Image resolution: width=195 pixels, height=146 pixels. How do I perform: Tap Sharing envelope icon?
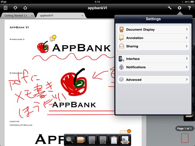tap(121, 46)
